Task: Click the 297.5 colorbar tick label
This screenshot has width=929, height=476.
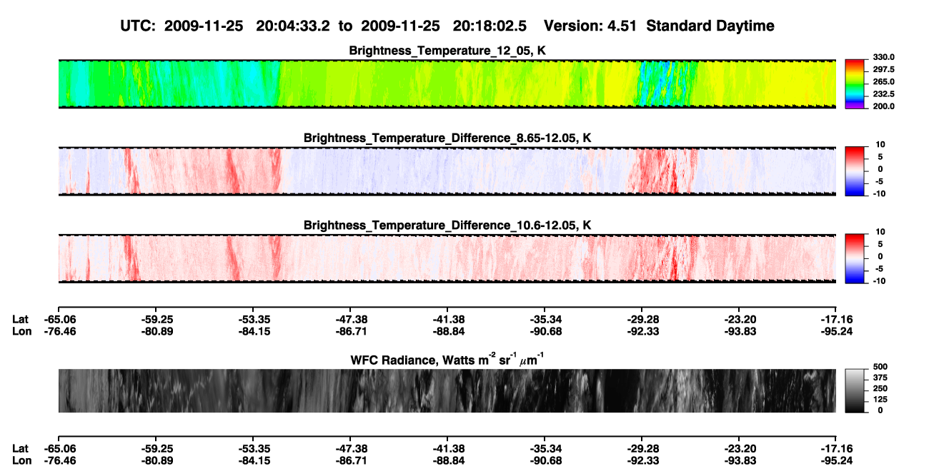Action: tap(885, 70)
